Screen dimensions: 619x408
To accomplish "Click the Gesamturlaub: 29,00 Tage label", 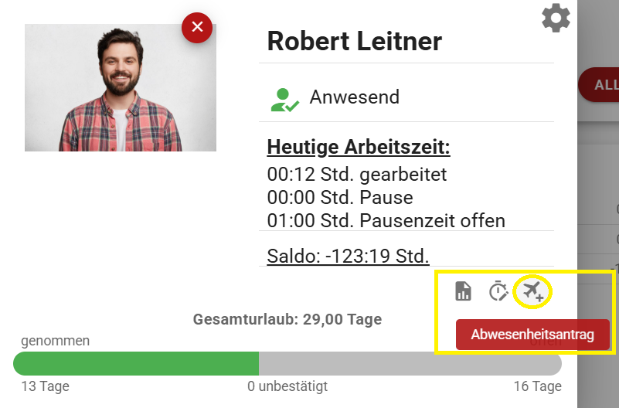I will click(x=287, y=319).
